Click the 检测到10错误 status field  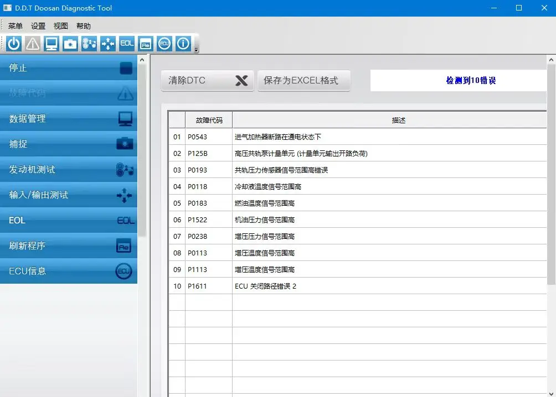tap(459, 80)
